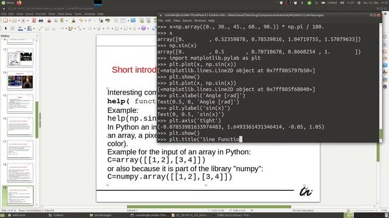Open the Save icon dropdown arrow
389x218 pixels.
[28, 21]
